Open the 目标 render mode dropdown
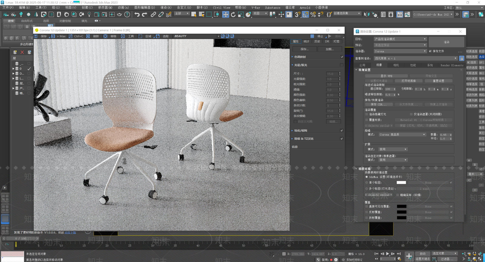Screen dimensions: 485x262 pos(400,39)
